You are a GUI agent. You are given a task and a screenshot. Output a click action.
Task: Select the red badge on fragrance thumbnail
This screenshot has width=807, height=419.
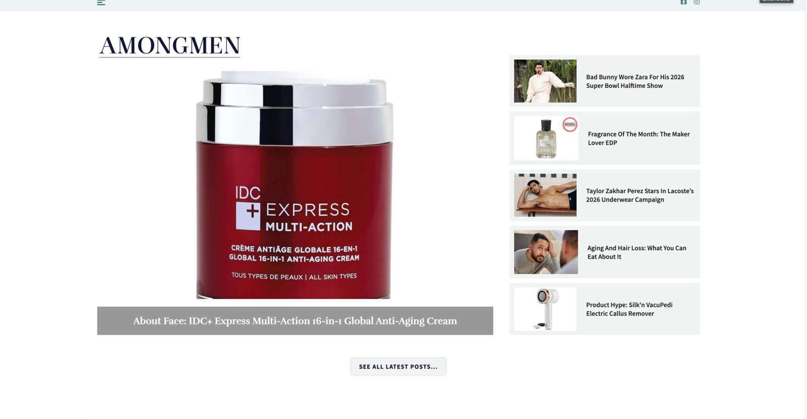[570, 125]
